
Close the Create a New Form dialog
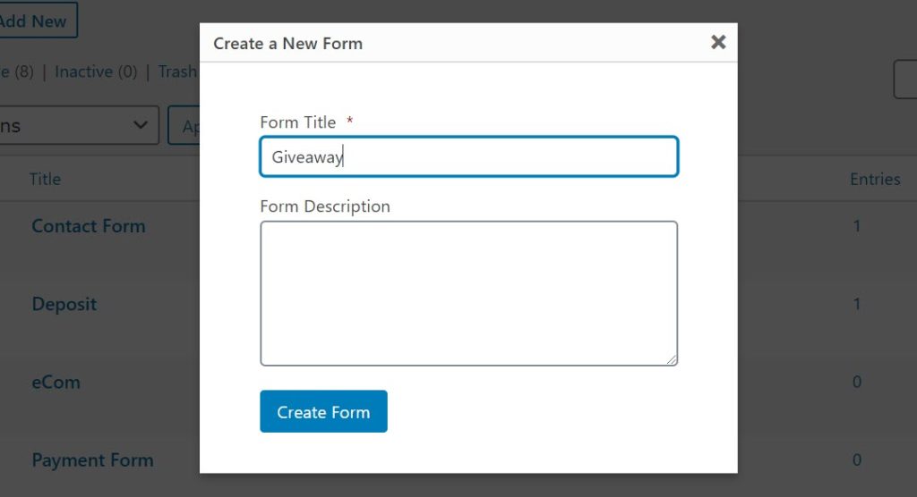pyautogui.click(x=718, y=42)
